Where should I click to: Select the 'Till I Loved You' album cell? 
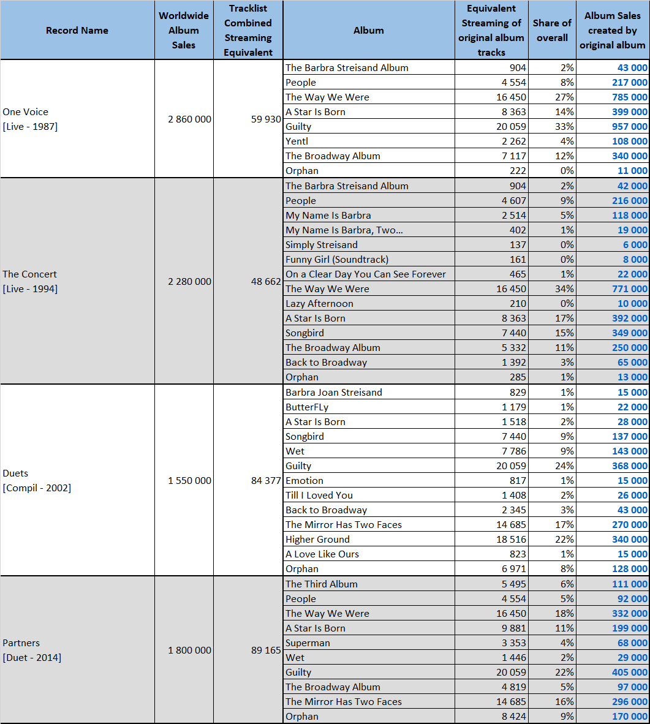point(369,495)
